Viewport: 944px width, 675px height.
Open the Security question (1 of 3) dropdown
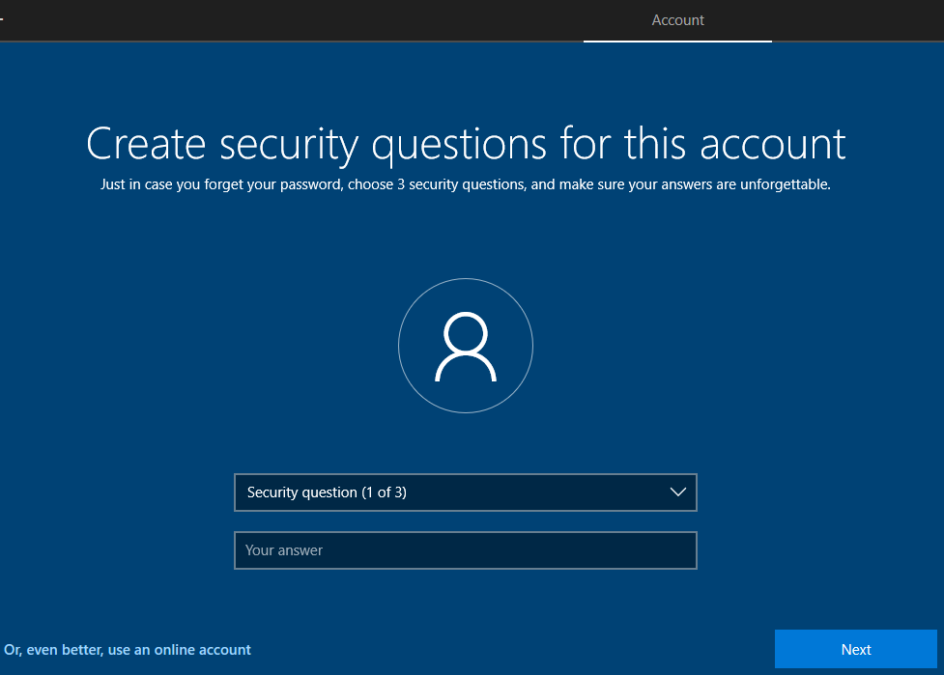[465, 492]
